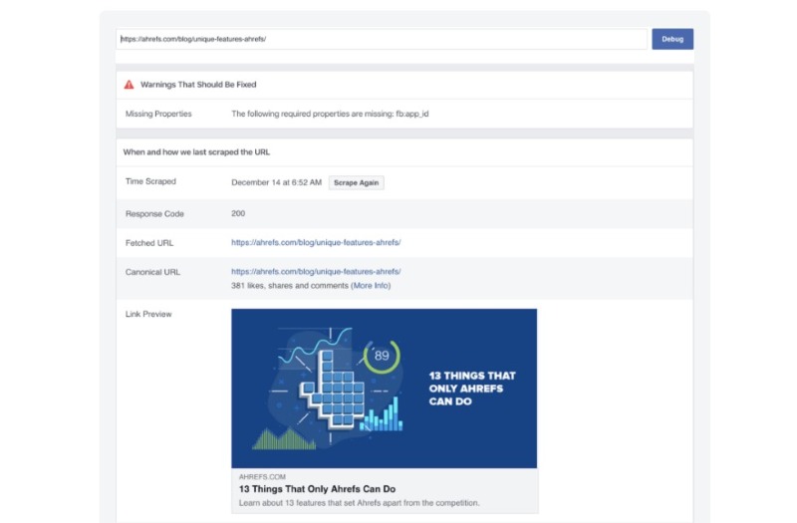Click the Scrape Again button

tap(357, 183)
